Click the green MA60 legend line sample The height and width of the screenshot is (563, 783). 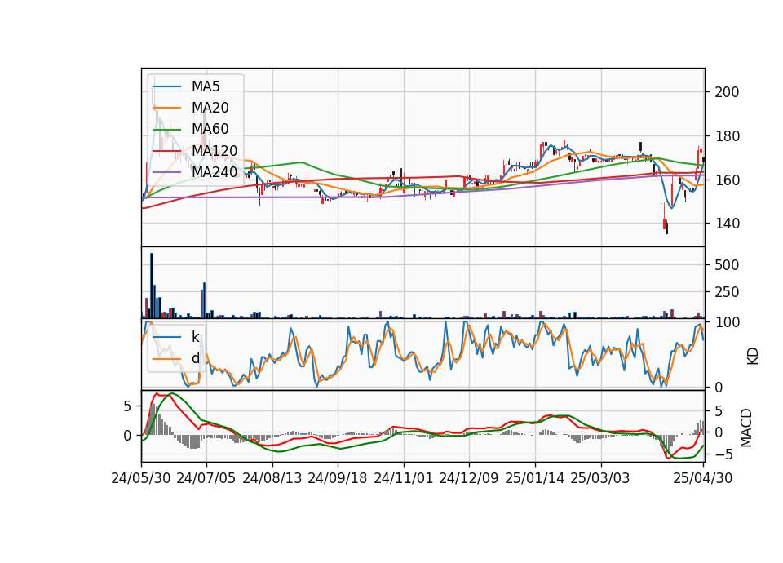(x=166, y=130)
